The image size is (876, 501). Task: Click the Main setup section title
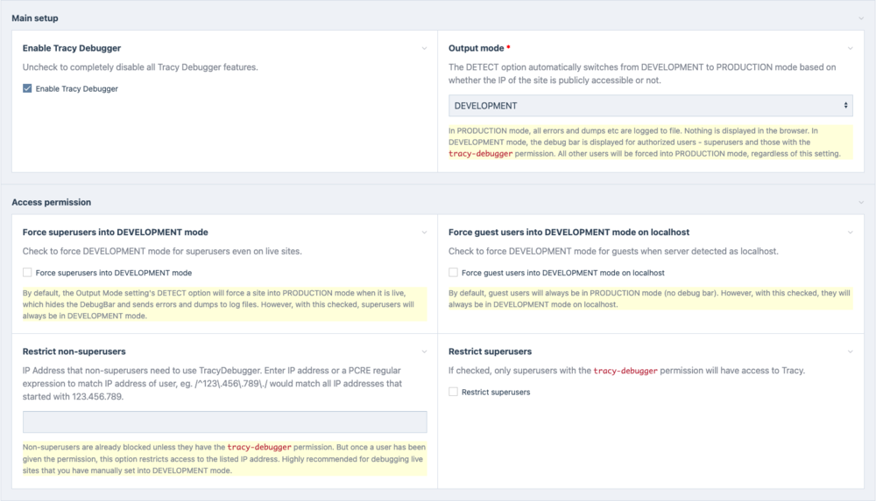tap(35, 17)
